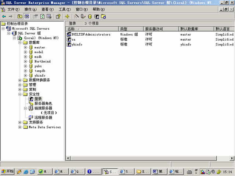Expand the master database node

click(25, 47)
